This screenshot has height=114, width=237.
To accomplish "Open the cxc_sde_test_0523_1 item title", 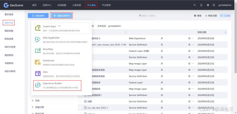I will click(x=98, y=108).
